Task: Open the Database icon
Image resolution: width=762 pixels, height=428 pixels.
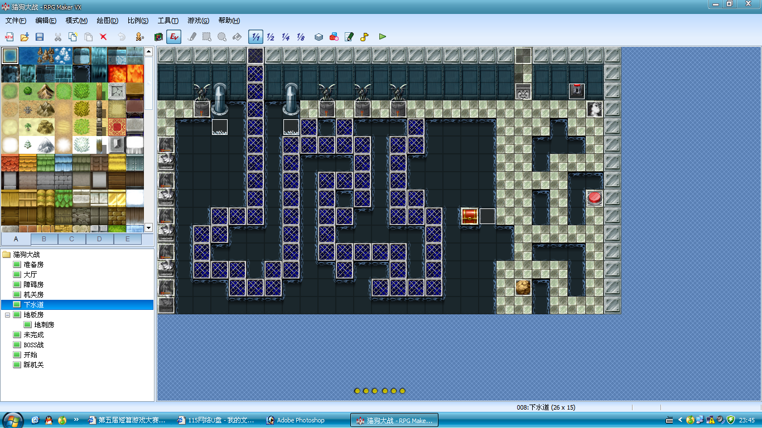Action: 319,37
